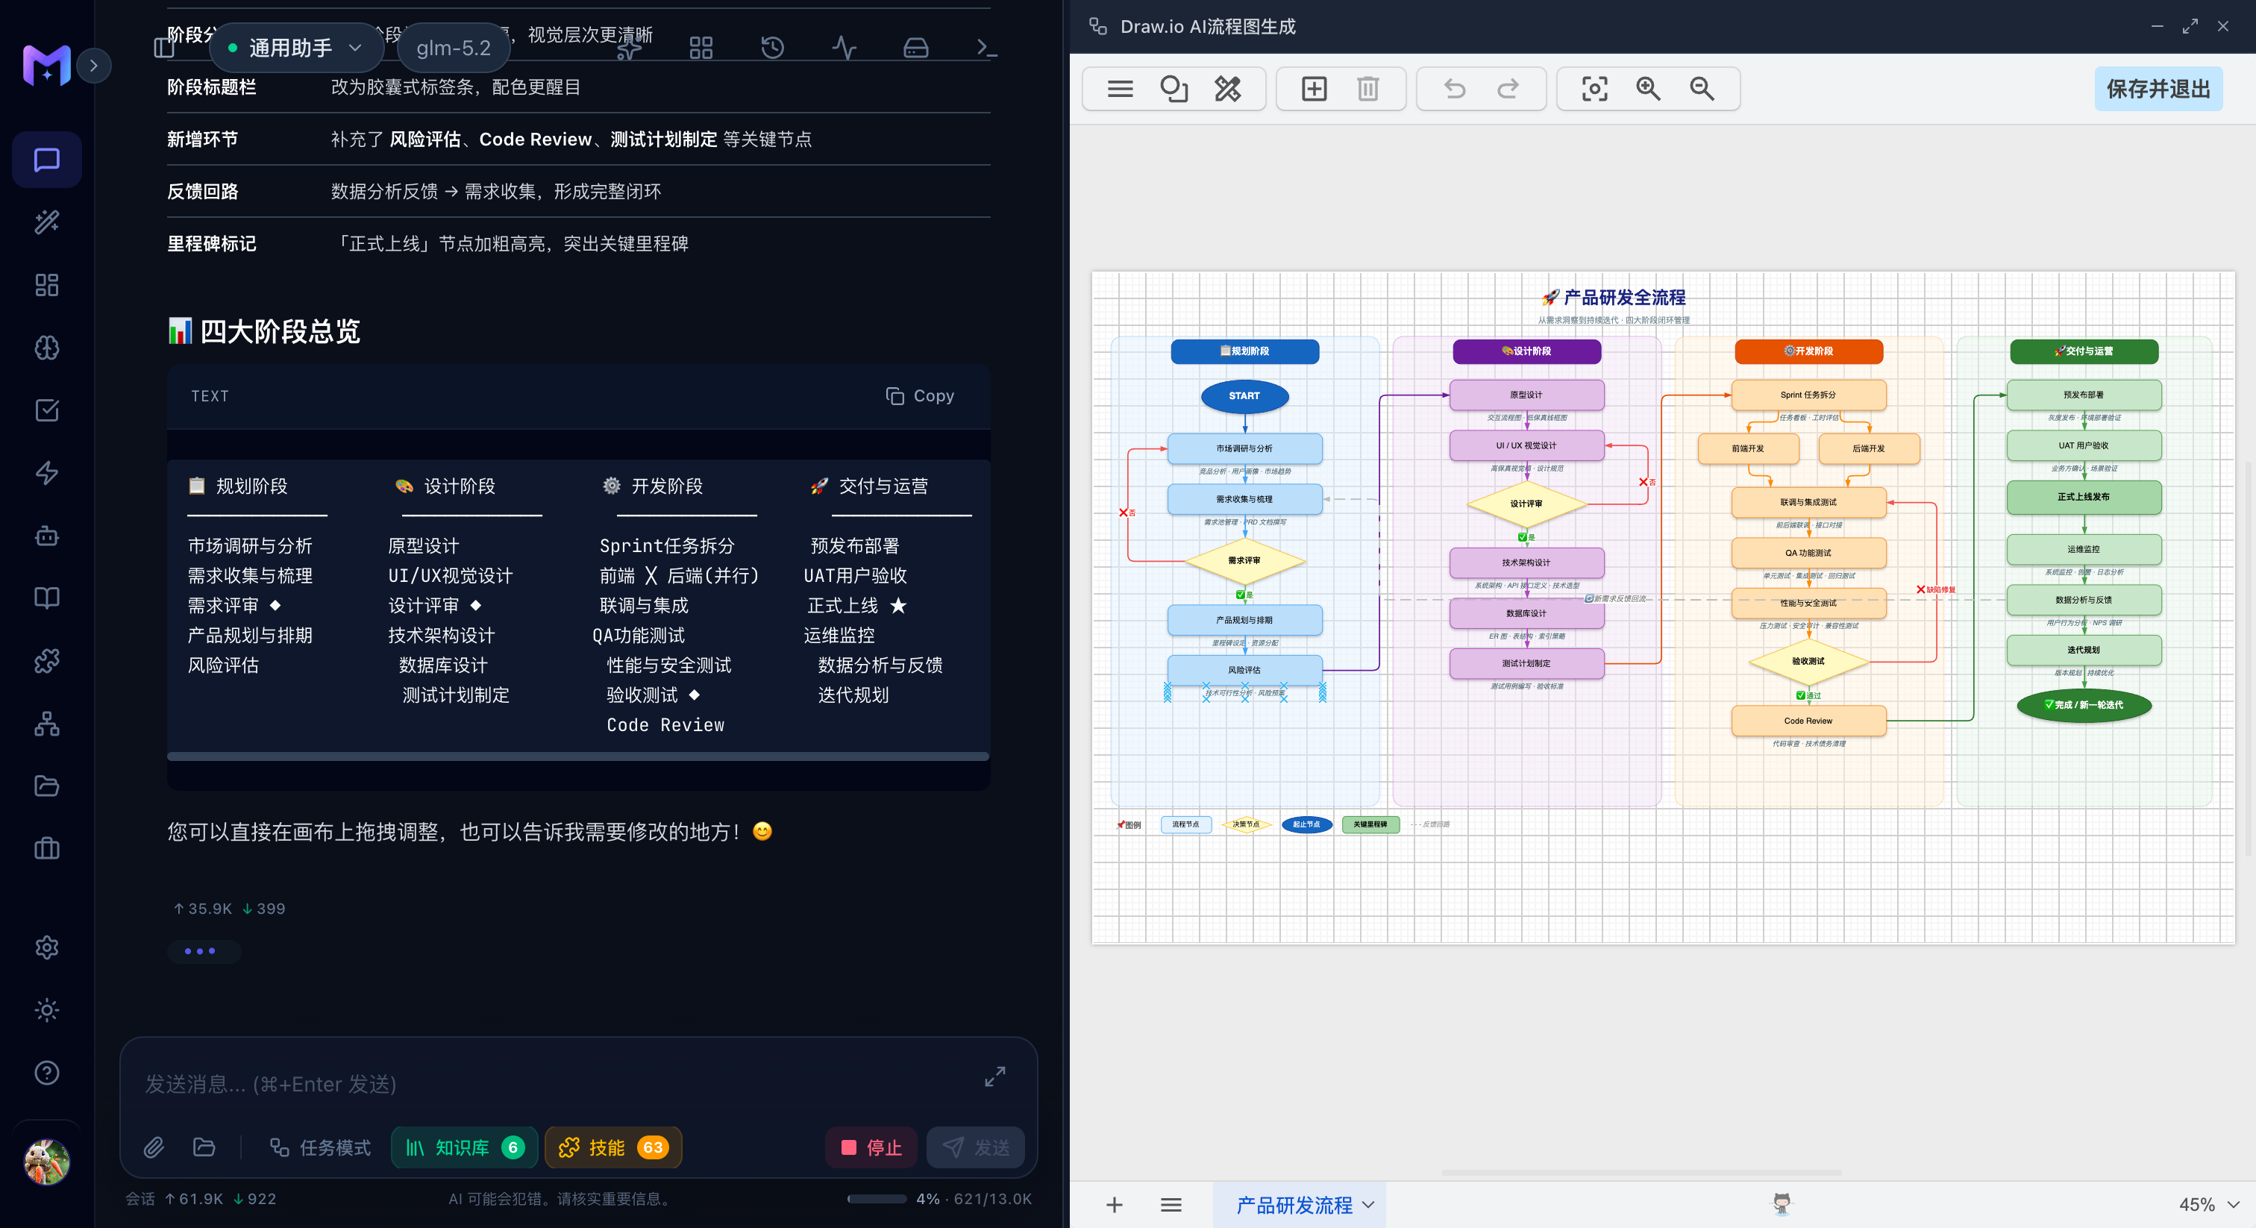Click the code block horizontal scrollbar
Image resolution: width=2256 pixels, height=1228 pixels.
(578, 756)
